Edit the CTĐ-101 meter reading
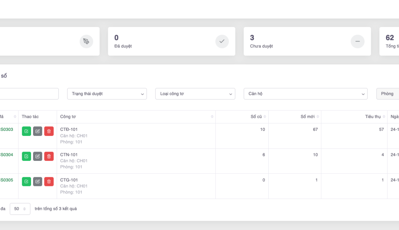399x230 pixels. coord(38,131)
